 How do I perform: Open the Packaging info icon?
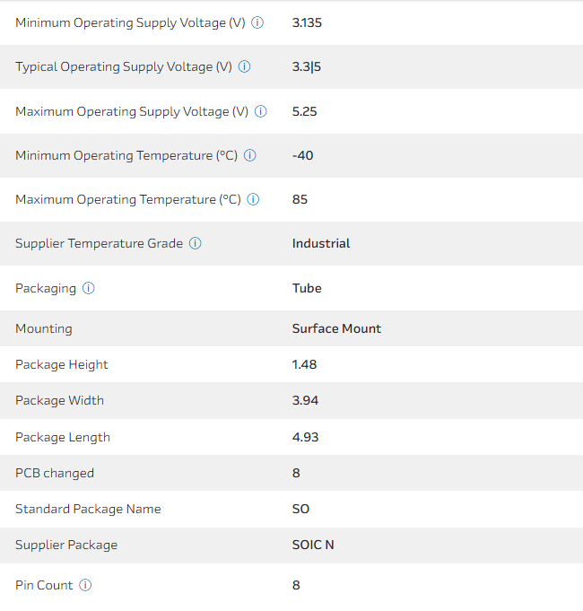click(x=89, y=288)
